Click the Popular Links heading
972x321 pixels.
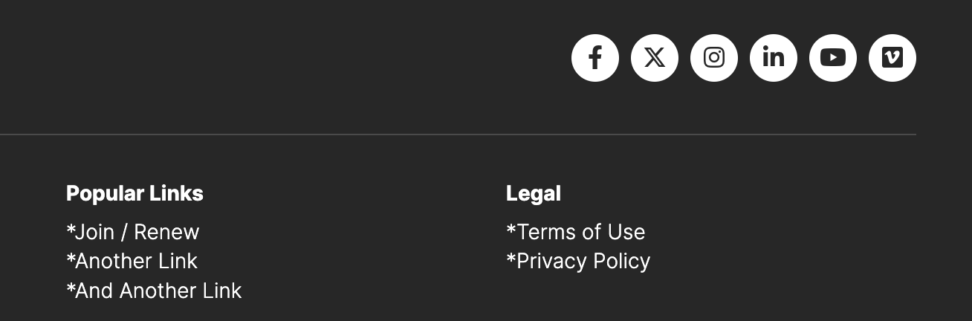click(x=135, y=193)
